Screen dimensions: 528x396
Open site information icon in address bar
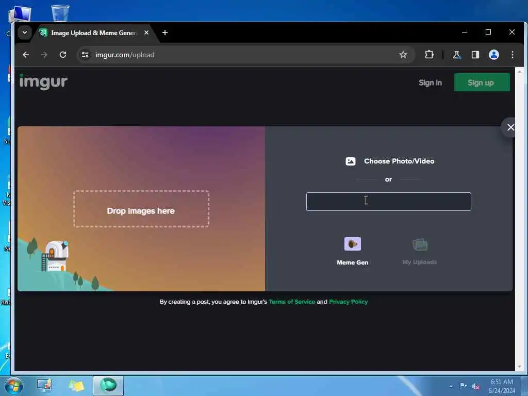[85, 55]
